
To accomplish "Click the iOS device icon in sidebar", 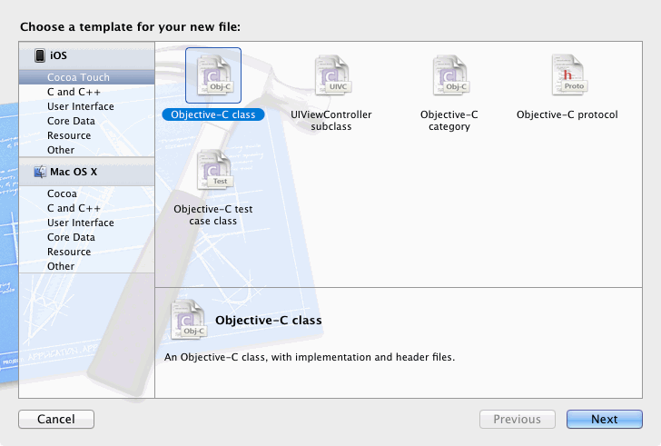I will tap(40, 55).
